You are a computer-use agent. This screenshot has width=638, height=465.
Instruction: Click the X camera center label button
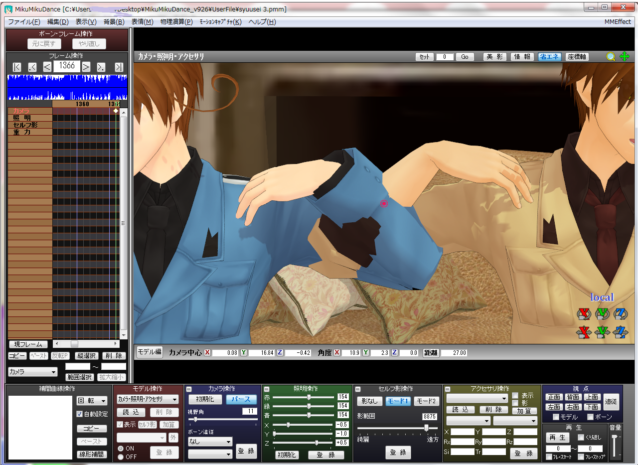(207, 352)
